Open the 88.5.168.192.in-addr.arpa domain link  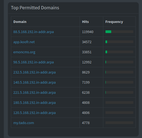pos(34,32)
